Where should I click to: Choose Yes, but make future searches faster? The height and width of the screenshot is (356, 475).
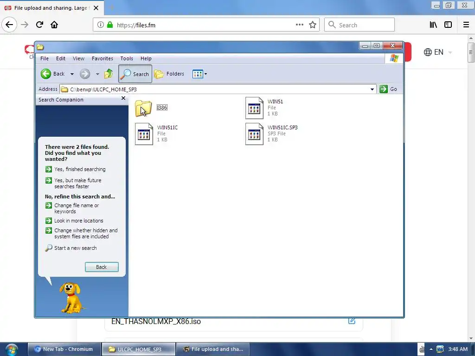73,183
